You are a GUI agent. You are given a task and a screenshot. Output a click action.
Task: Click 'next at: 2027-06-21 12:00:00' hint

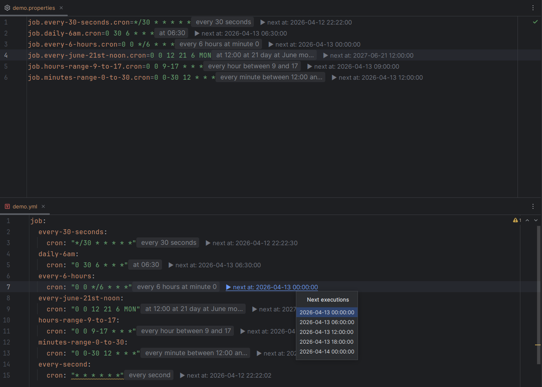point(368,56)
